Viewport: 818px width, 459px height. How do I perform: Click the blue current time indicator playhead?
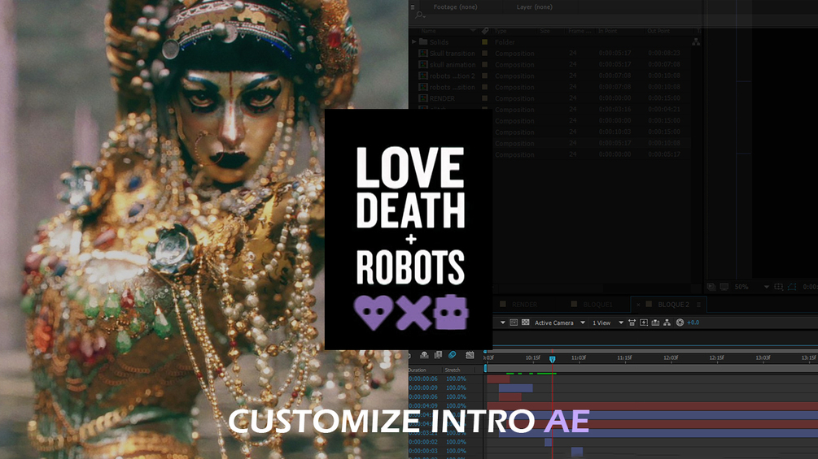552,359
